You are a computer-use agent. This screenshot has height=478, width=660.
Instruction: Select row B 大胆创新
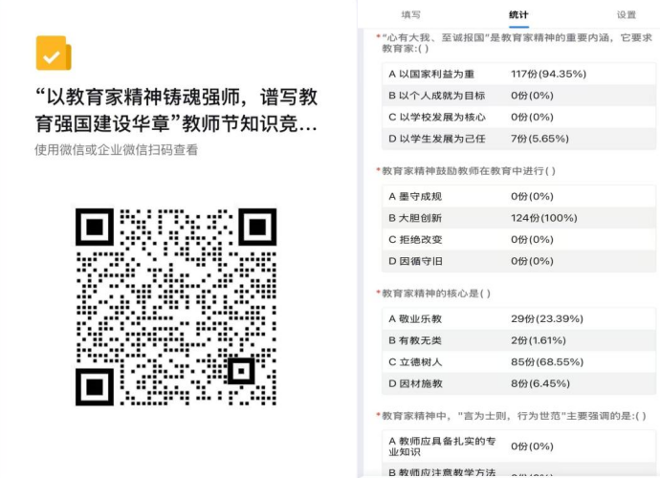(518, 218)
